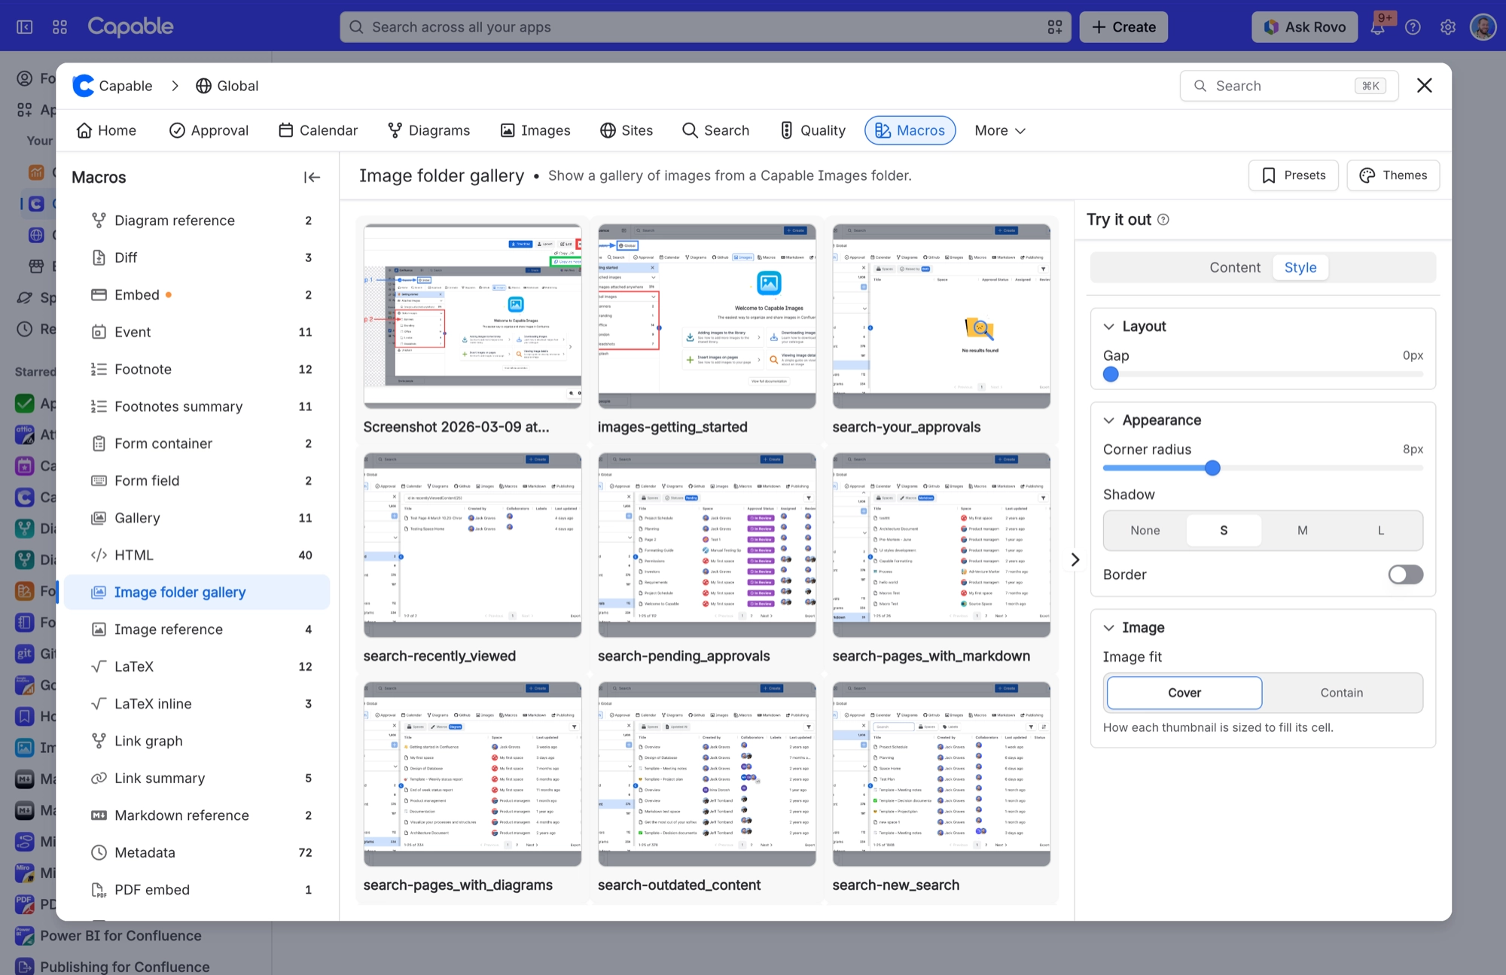Click the arrow next to the gallery
This screenshot has height=975, width=1506.
pyautogui.click(x=1075, y=559)
